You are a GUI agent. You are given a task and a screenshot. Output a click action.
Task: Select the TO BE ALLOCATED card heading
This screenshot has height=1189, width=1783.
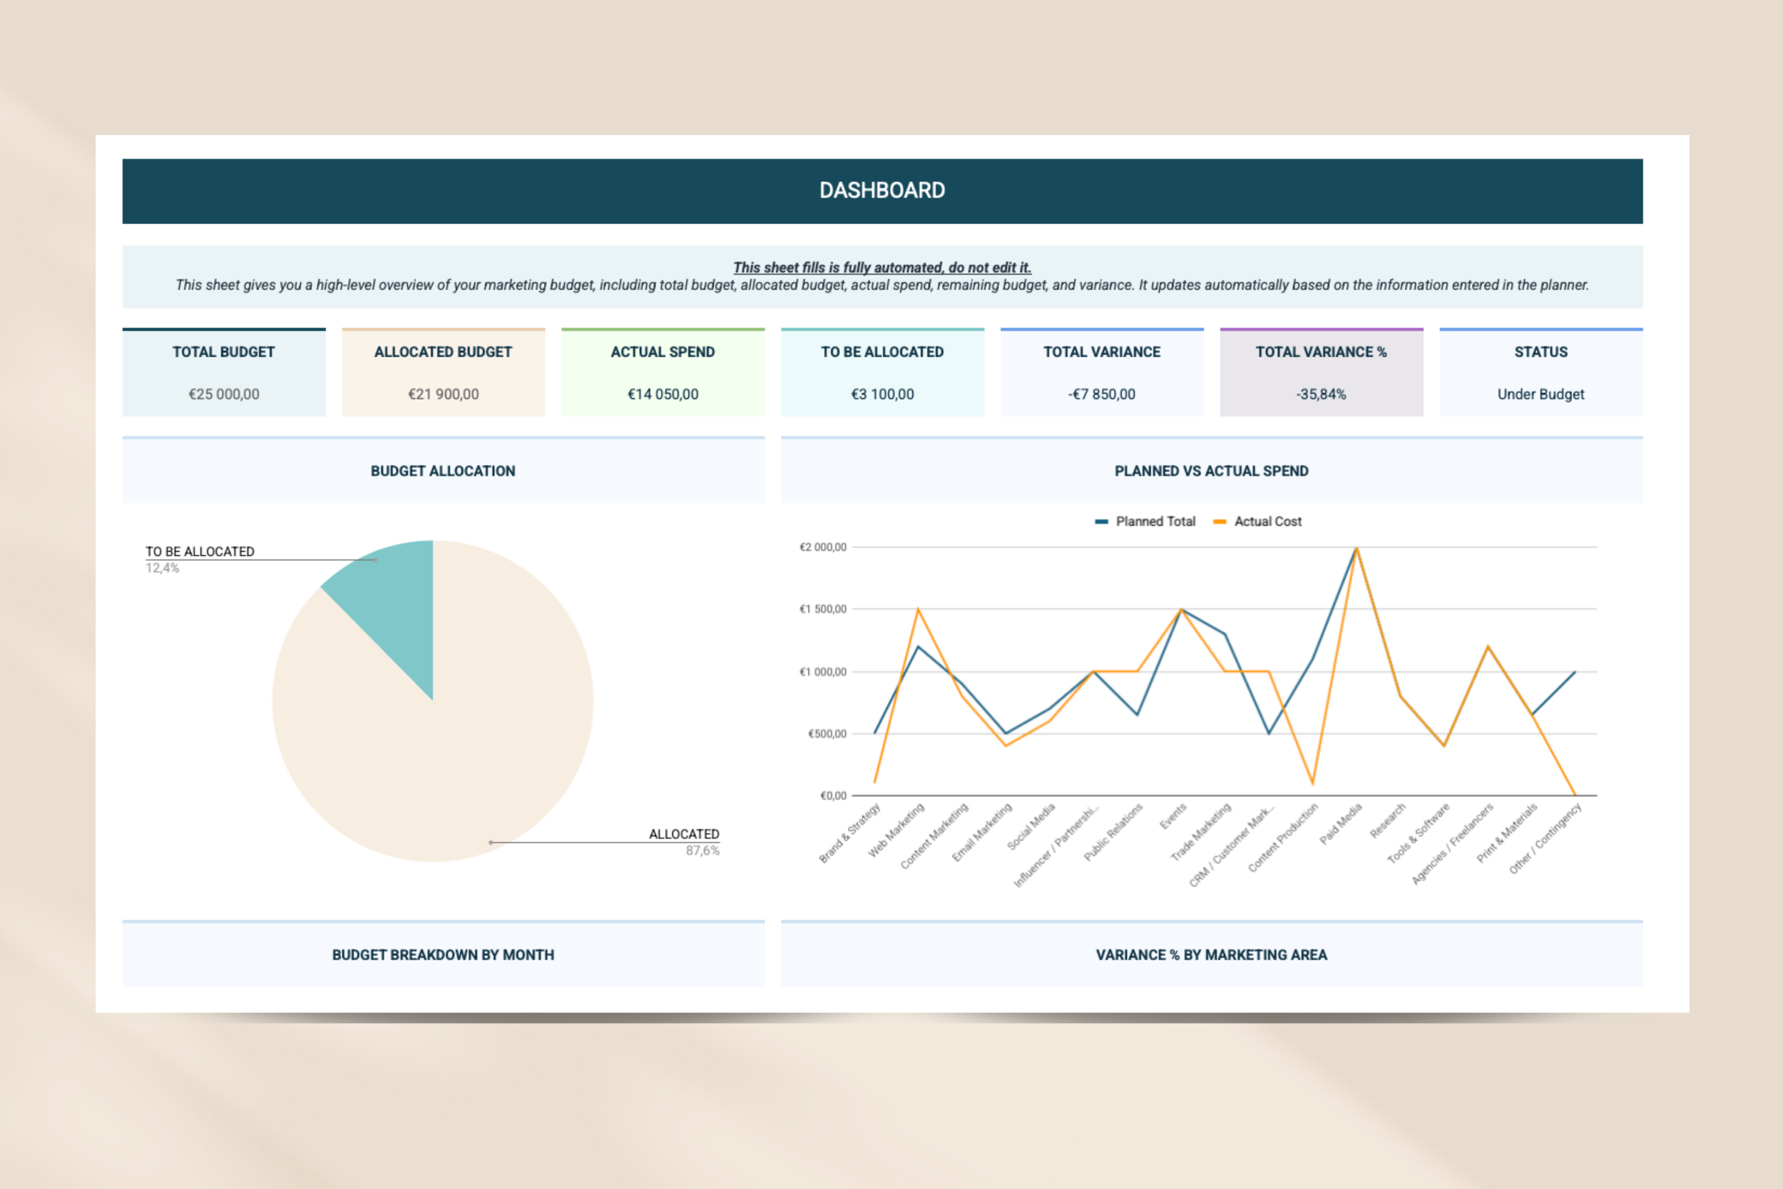click(x=882, y=352)
